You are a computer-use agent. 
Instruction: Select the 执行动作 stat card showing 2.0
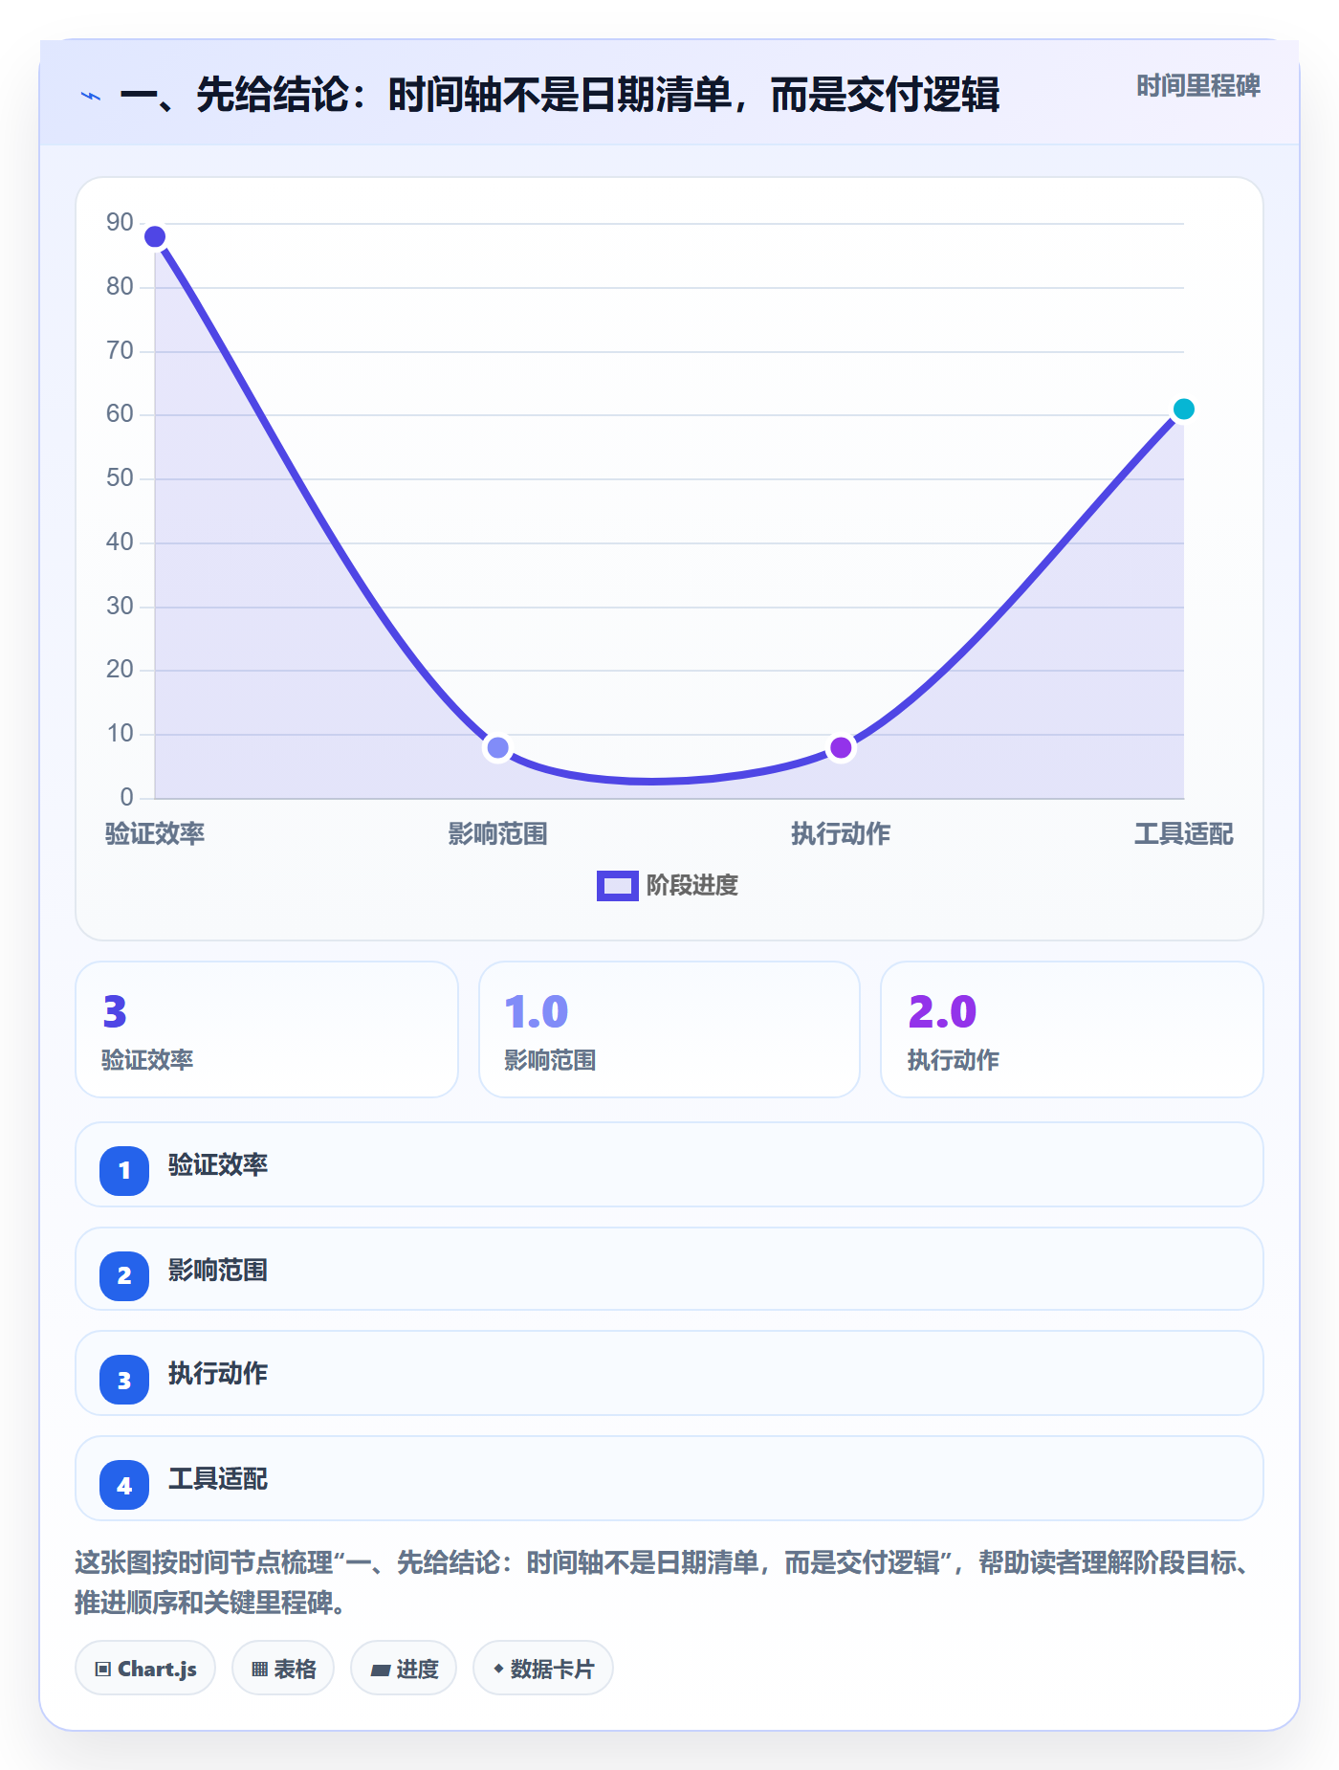(x=1072, y=1029)
